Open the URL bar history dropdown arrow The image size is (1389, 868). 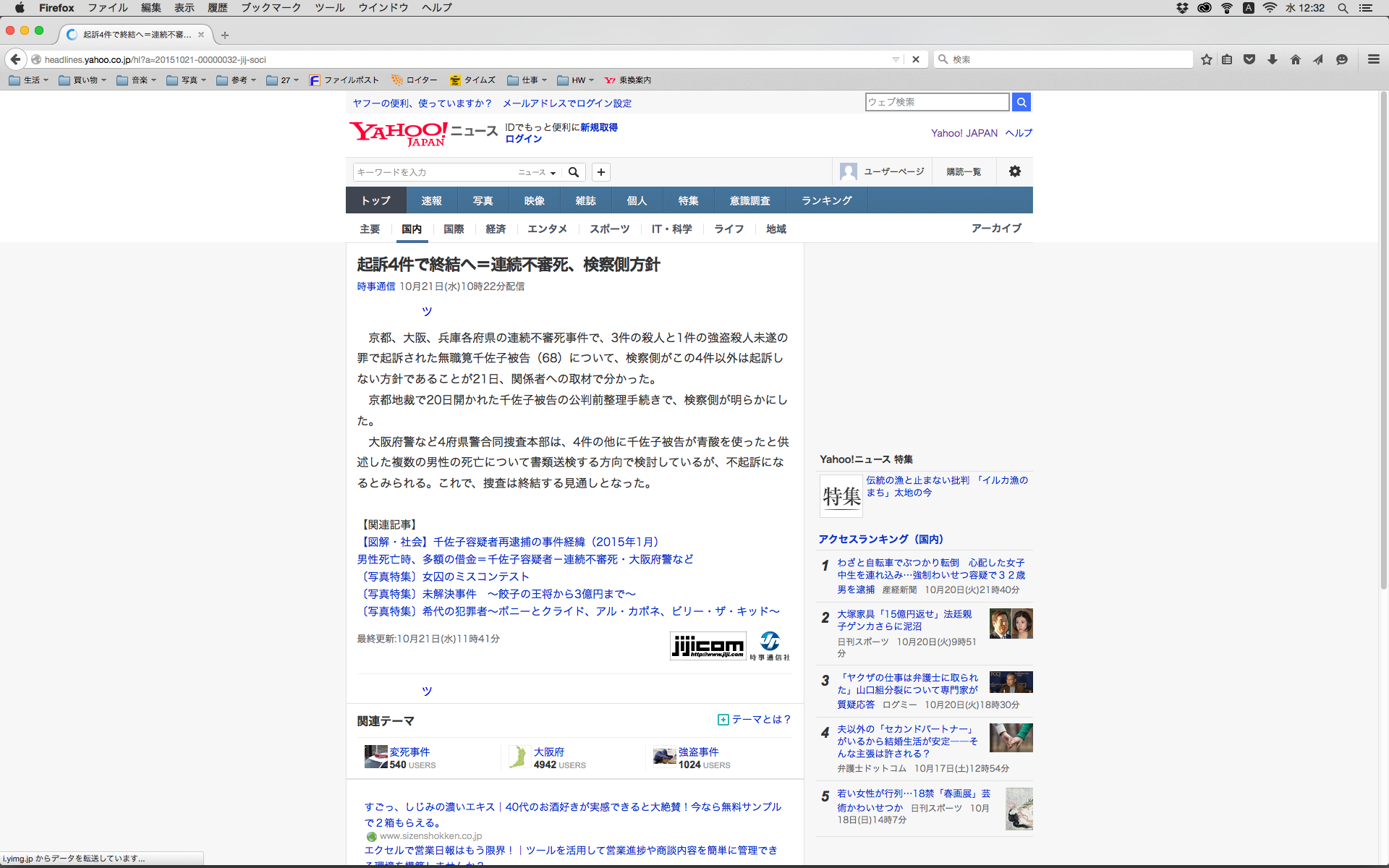pos(896,59)
